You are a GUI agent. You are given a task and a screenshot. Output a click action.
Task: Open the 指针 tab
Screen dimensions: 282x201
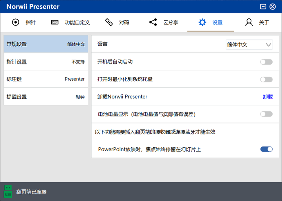coord(24,22)
